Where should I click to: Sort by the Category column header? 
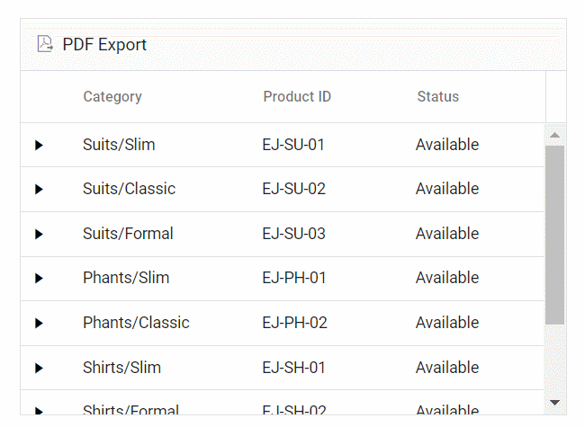[x=112, y=97]
